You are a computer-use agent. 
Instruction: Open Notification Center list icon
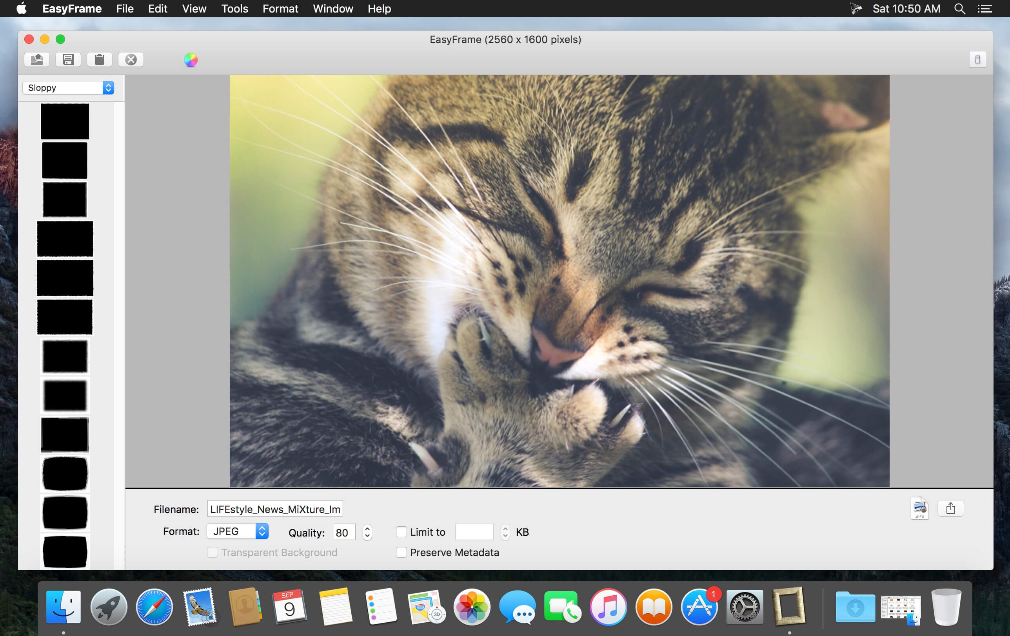click(985, 8)
